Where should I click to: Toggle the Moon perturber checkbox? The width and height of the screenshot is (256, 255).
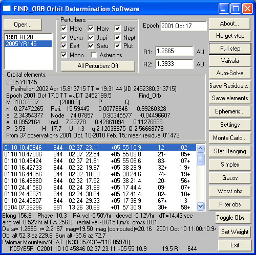63,55
